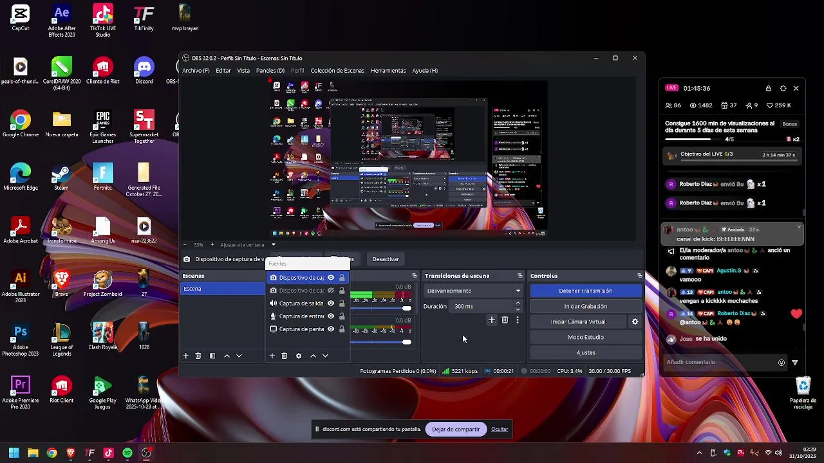Delete the selected scene via trash icon

[x=198, y=356]
